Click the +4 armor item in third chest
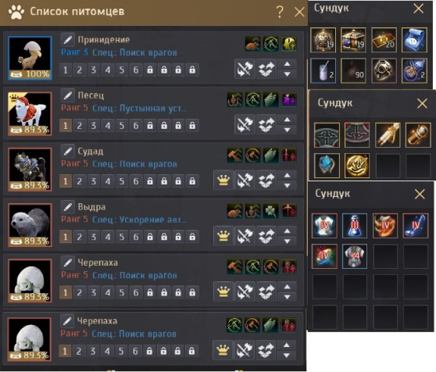436x372 pixels. [355, 256]
